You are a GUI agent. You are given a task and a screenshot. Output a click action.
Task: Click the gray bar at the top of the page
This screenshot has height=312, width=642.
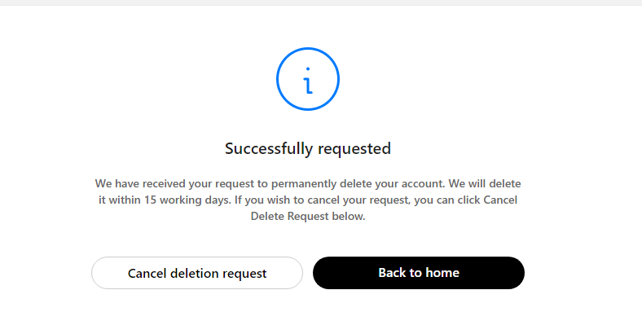pos(321,2)
